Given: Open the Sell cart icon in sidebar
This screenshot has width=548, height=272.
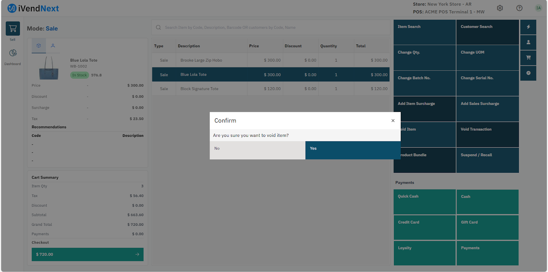Looking at the screenshot, I should coord(13,29).
